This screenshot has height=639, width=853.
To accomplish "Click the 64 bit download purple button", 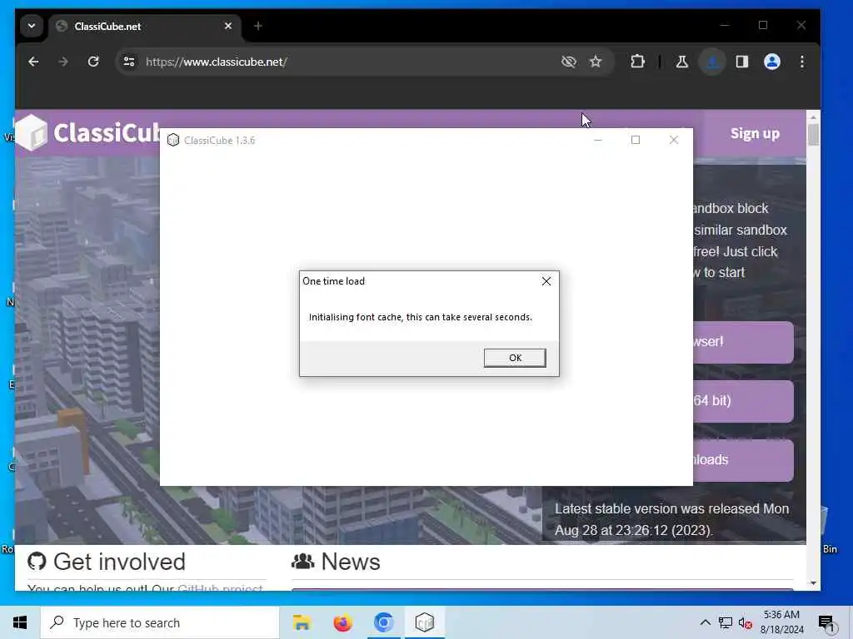I will [743, 402].
